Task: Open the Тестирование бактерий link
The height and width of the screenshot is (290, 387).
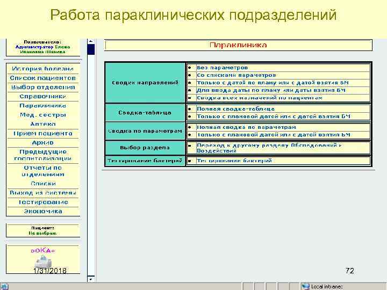Action: (x=234, y=161)
